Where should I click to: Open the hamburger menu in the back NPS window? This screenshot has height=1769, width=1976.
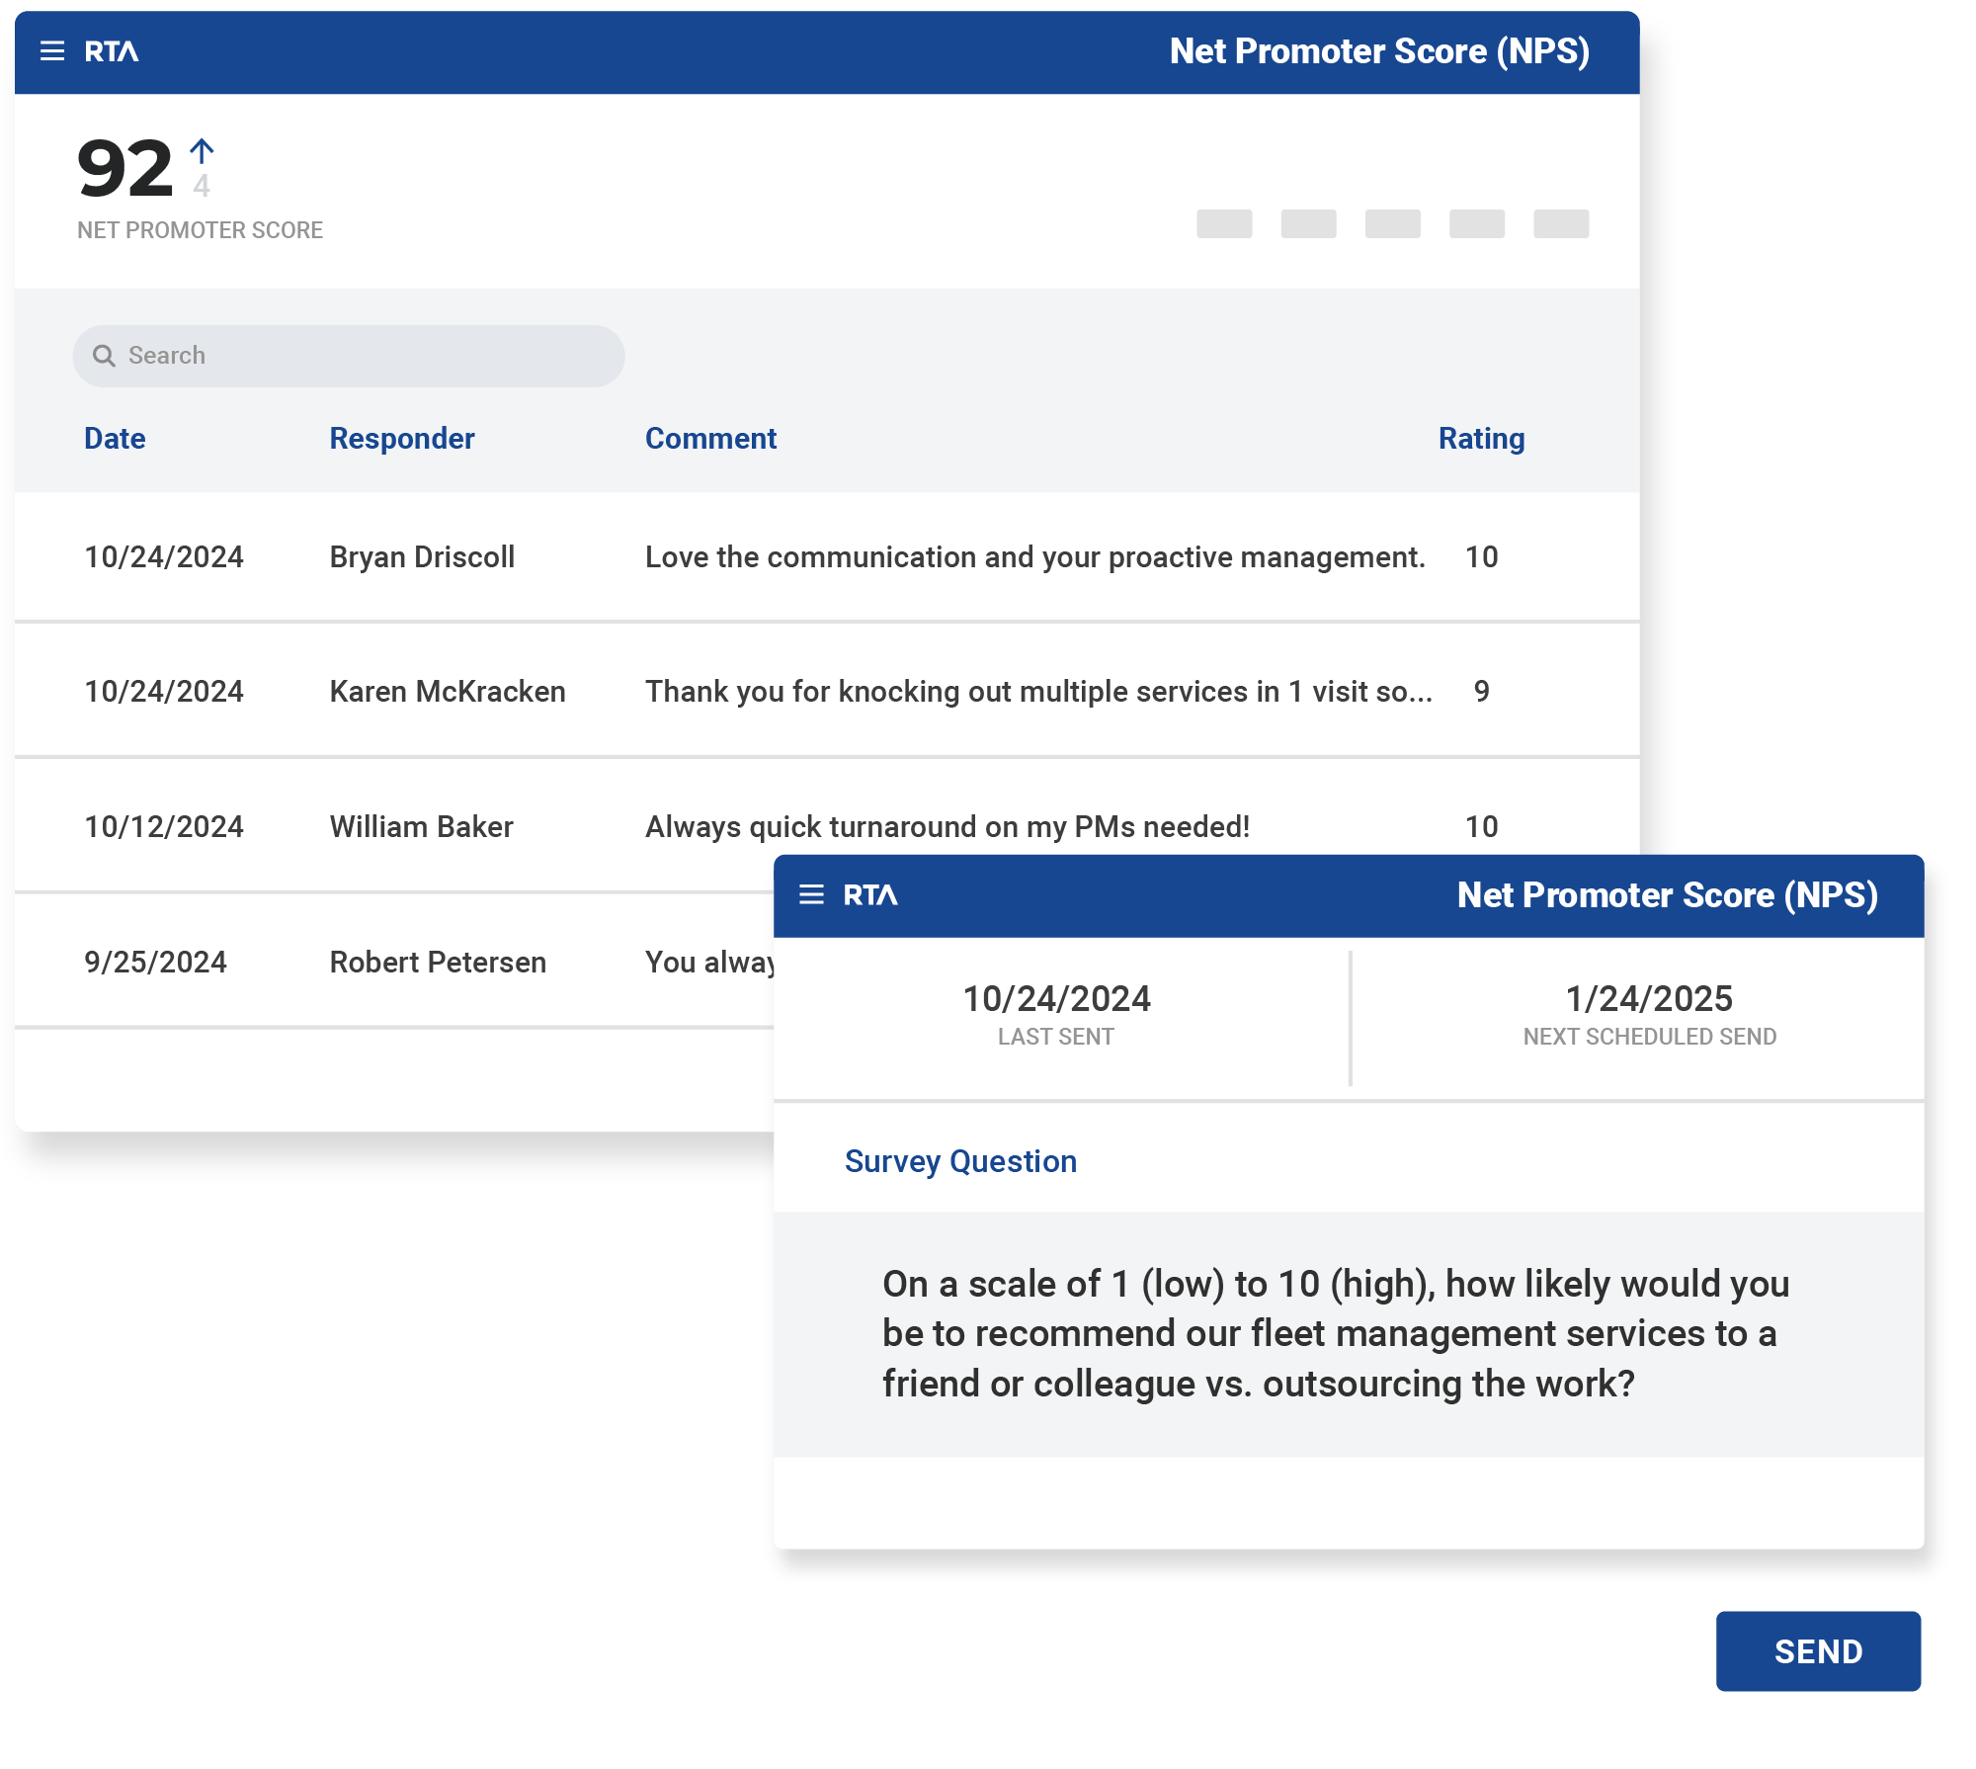tap(52, 51)
